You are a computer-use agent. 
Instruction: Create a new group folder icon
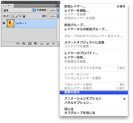tap(42, 43)
